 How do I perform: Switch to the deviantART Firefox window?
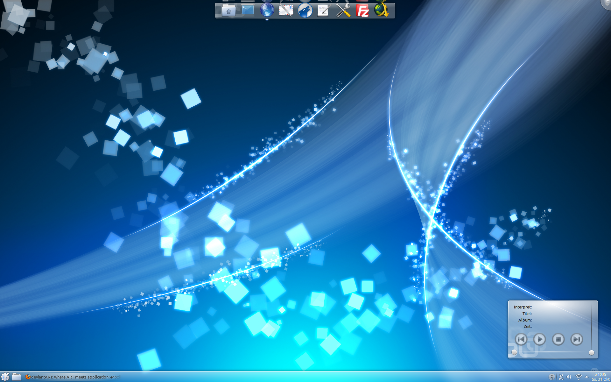[x=73, y=377]
